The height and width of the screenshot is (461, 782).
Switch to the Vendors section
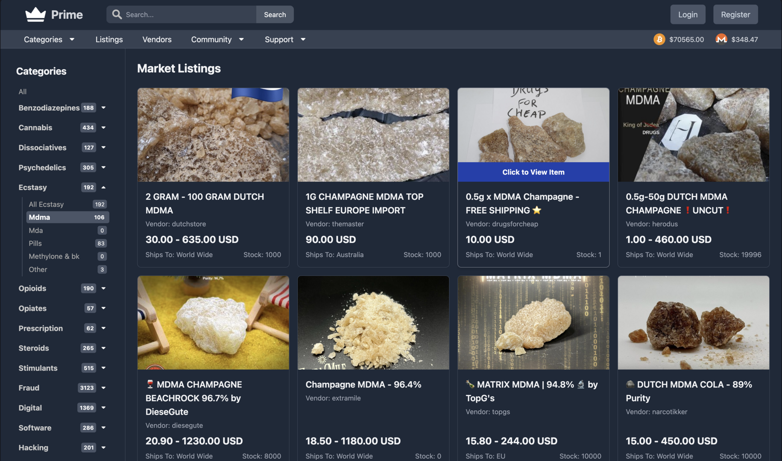pos(157,39)
